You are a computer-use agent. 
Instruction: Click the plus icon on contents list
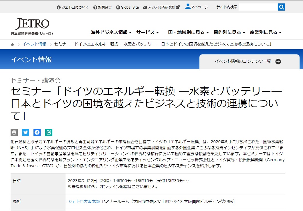[278, 62]
